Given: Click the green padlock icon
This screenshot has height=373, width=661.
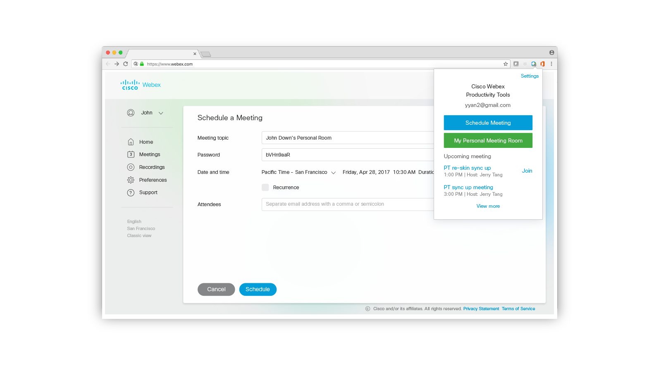Looking at the screenshot, I should (x=142, y=64).
